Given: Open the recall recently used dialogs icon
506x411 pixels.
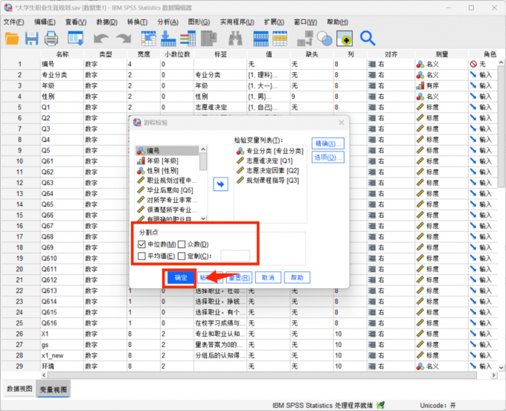Looking at the screenshot, I should 75,39.
